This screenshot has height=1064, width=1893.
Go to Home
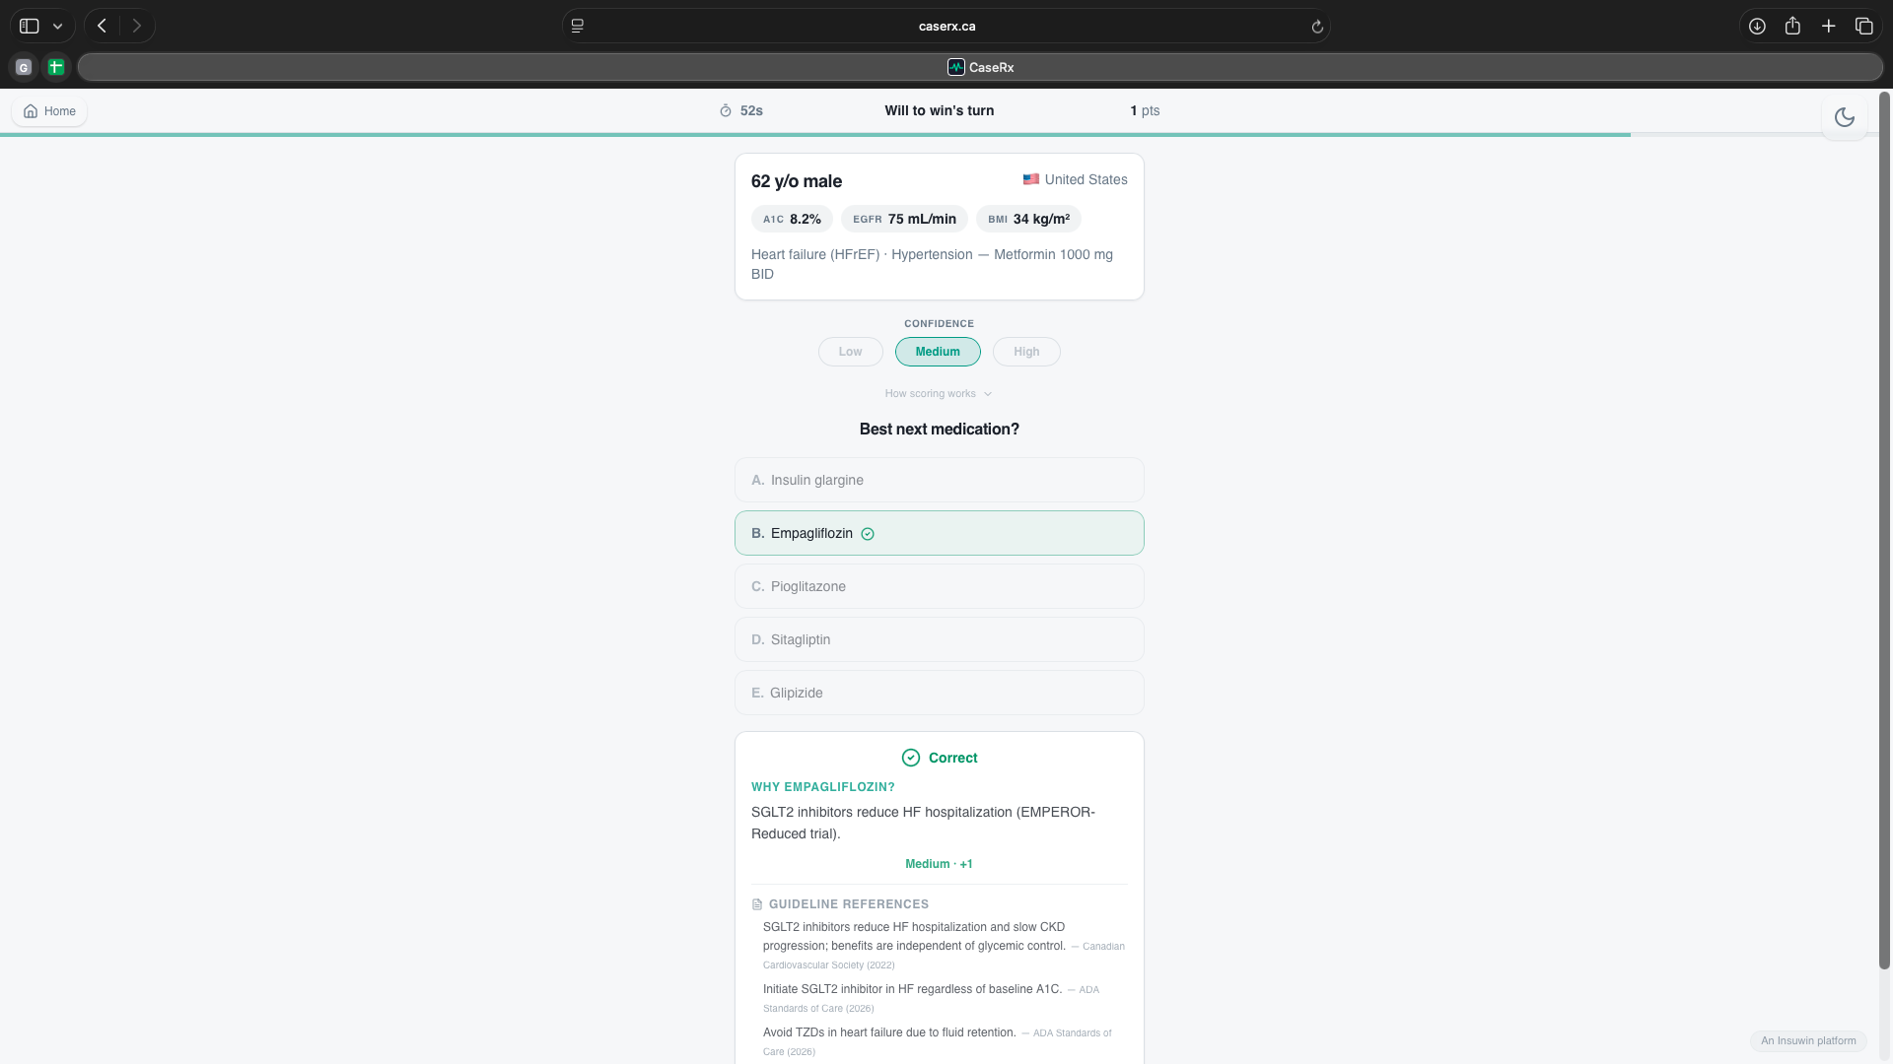[49, 111]
